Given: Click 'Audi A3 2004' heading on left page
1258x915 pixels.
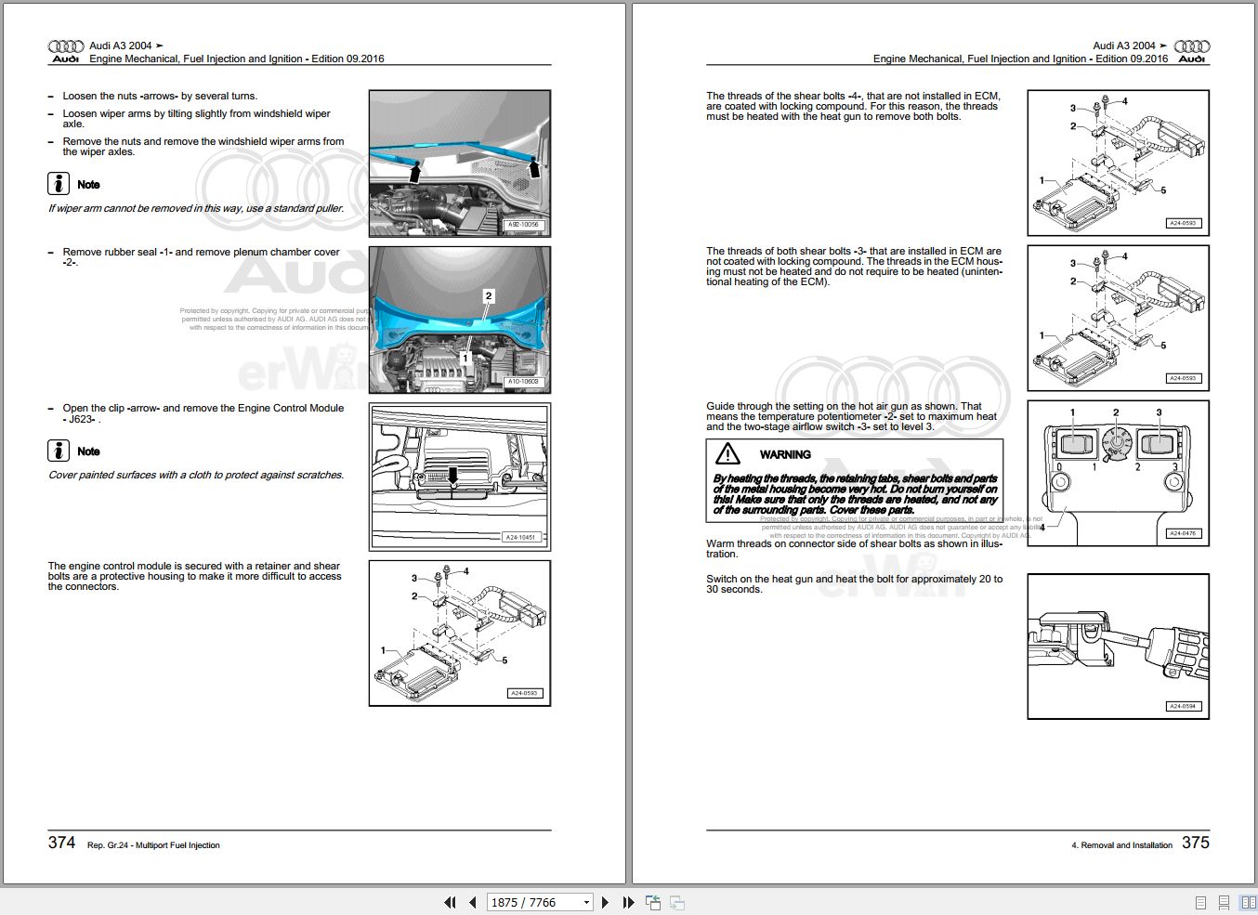Looking at the screenshot, I should (x=120, y=46).
